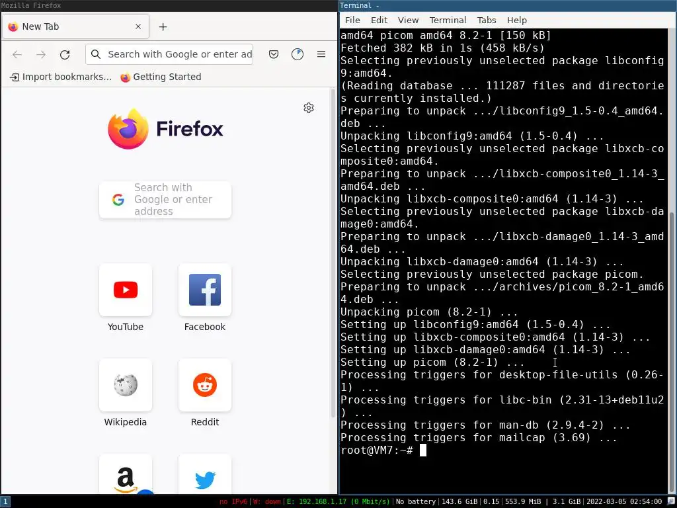Open the Amazon shortcut tile

(x=126, y=474)
